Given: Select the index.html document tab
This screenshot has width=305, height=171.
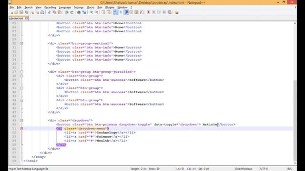Looking at the screenshot, I should pos(18,18).
